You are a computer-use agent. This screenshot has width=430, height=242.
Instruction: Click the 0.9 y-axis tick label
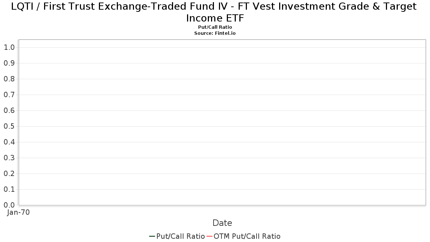(x=9, y=63)
